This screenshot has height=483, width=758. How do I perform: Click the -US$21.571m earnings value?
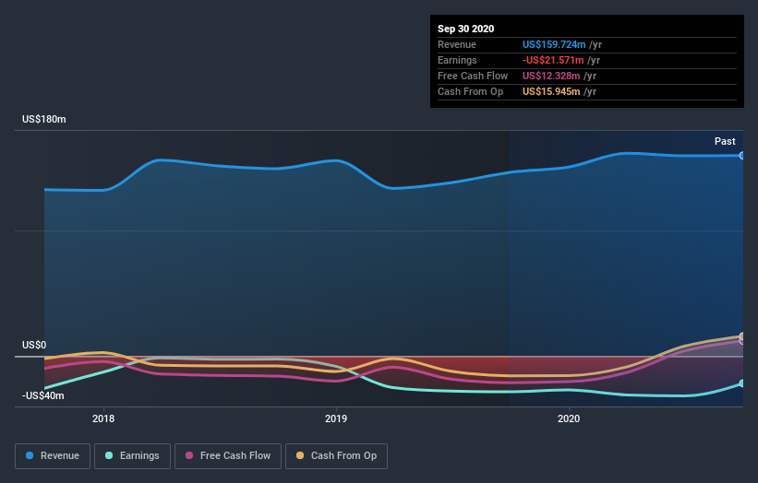coord(553,60)
